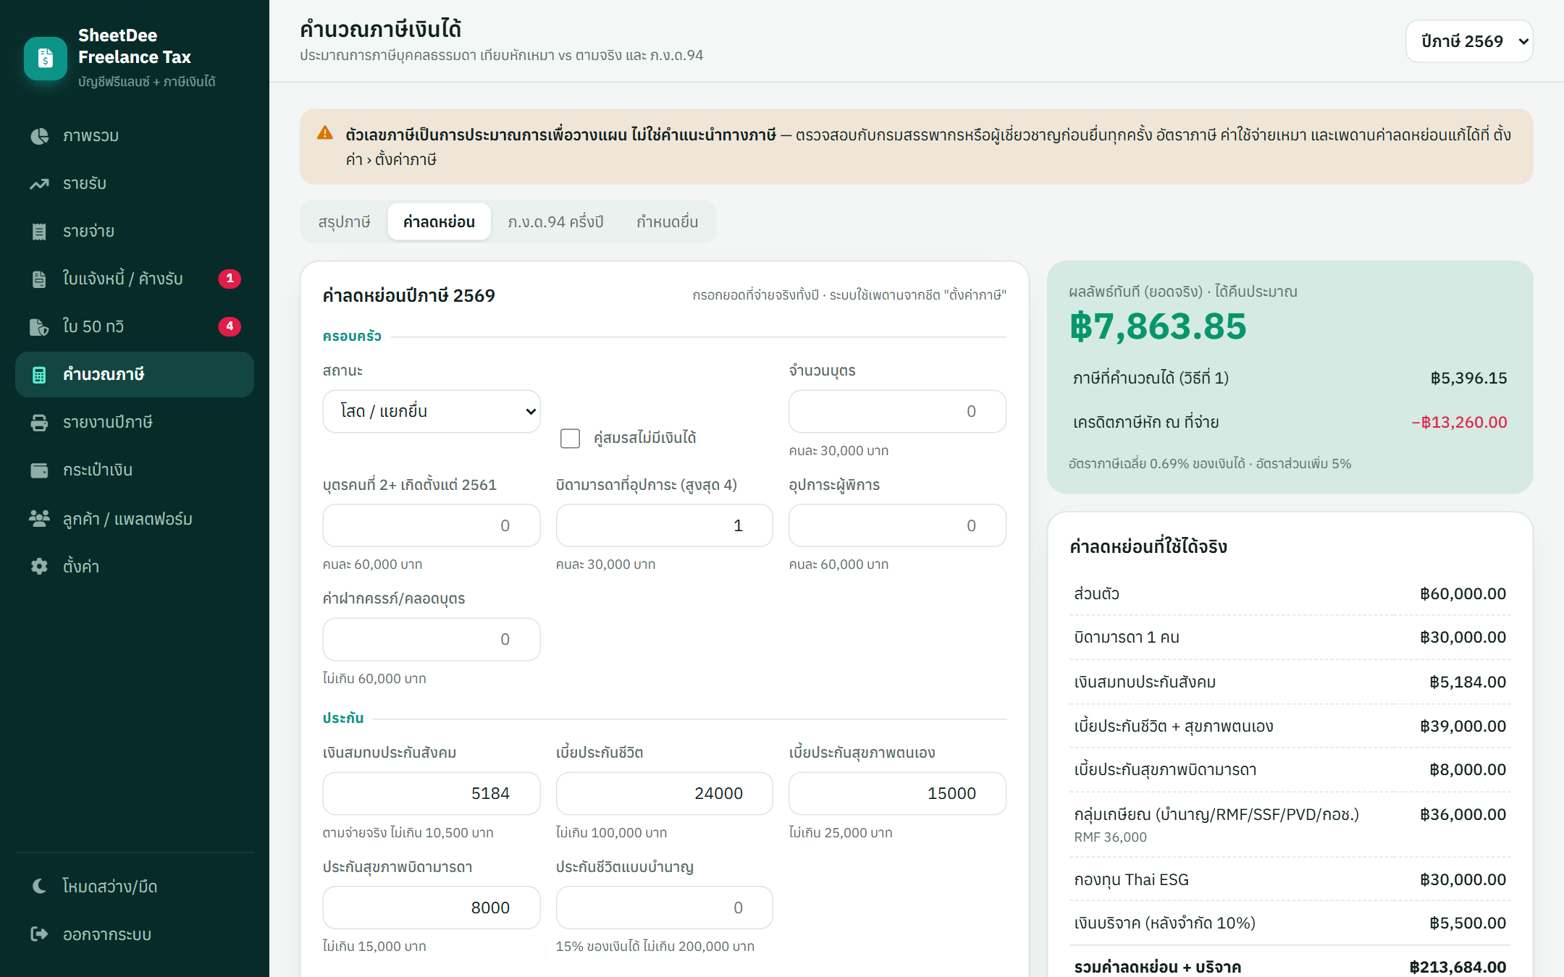Edit the ประกันสุขภาพบิดามารดา field showing 8000
The image size is (1564, 977).
432,908
